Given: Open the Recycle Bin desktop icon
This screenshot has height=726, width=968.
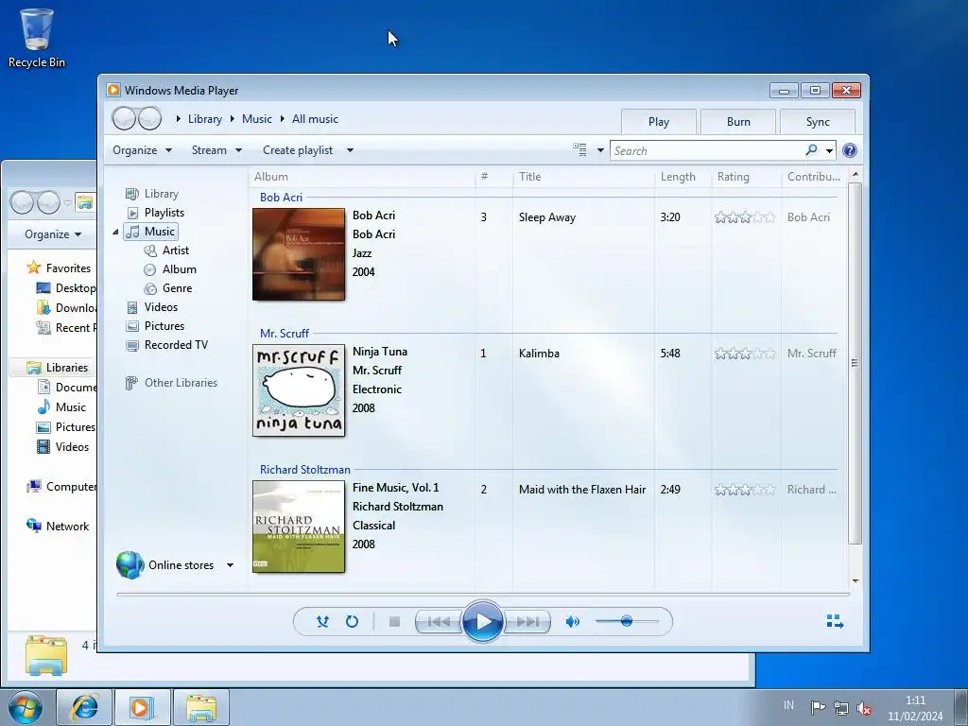Looking at the screenshot, I should [x=37, y=38].
